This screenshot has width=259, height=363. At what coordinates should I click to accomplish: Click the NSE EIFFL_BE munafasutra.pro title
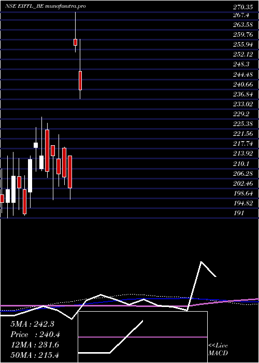46,6
